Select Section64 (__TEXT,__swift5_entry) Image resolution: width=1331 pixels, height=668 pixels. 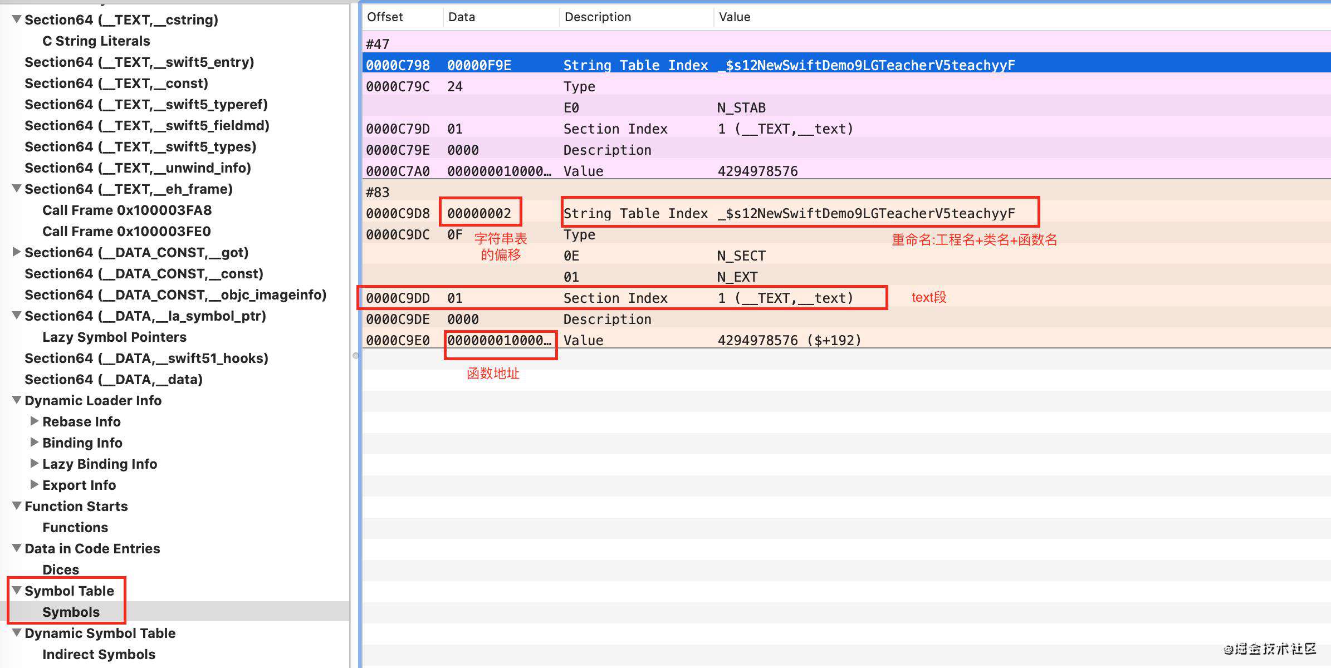point(139,62)
